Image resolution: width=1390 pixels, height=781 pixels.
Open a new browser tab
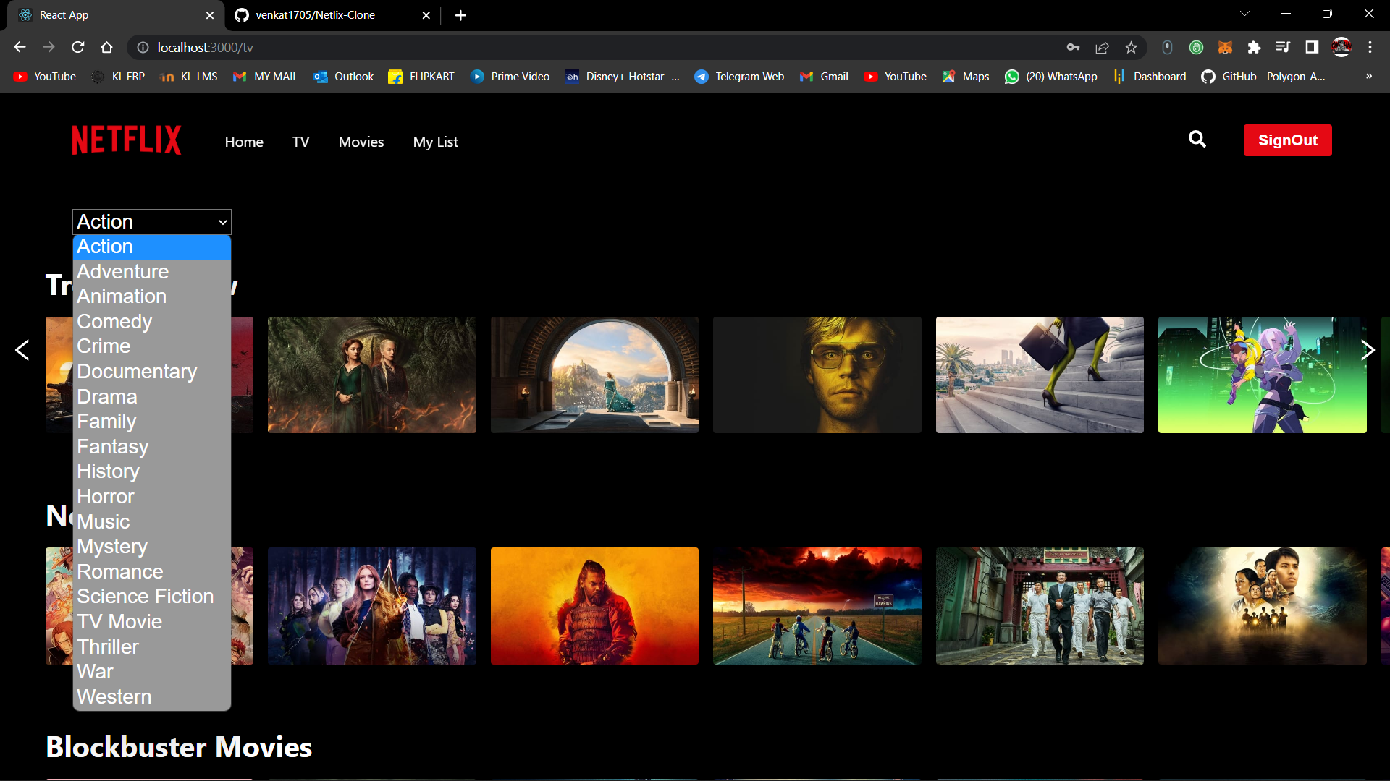tap(460, 15)
